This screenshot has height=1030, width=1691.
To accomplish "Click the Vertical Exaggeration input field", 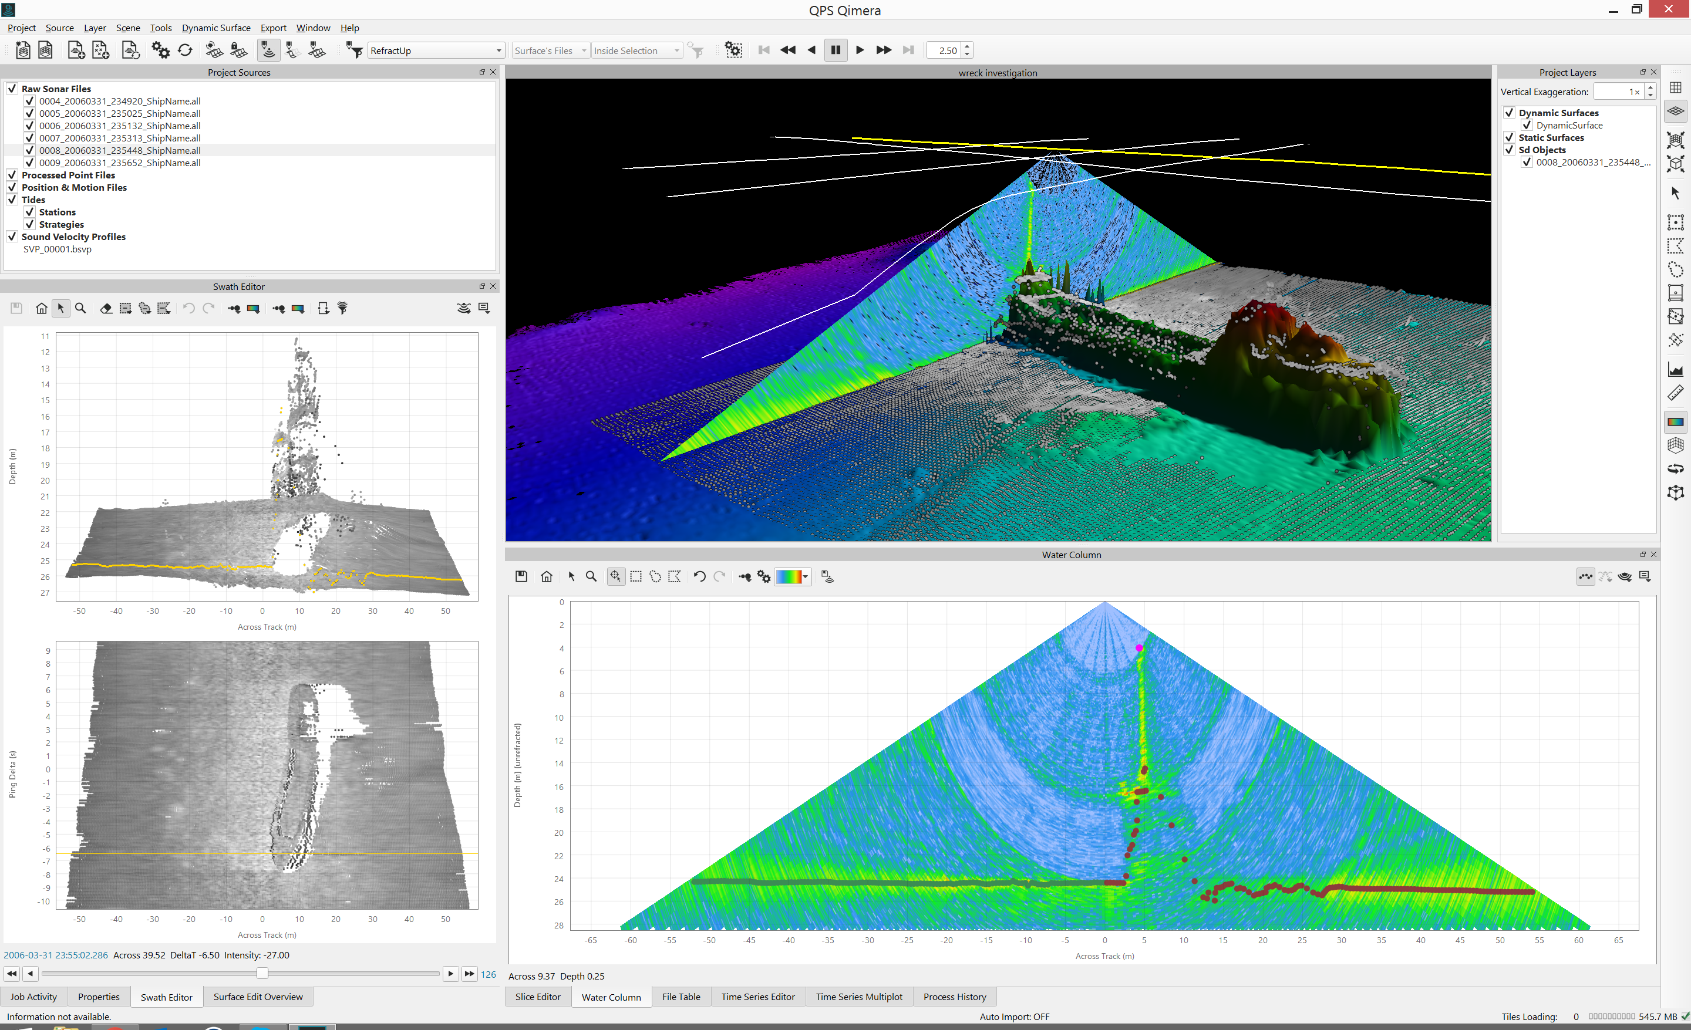I will (x=1617, y=92).
